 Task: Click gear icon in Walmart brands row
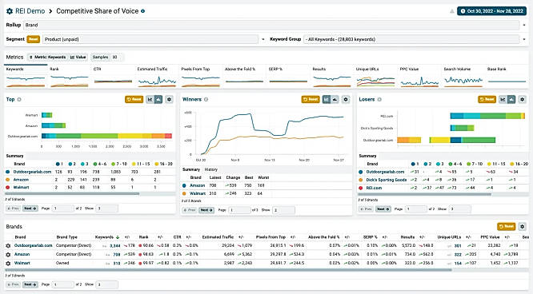(x=8, y=263)
